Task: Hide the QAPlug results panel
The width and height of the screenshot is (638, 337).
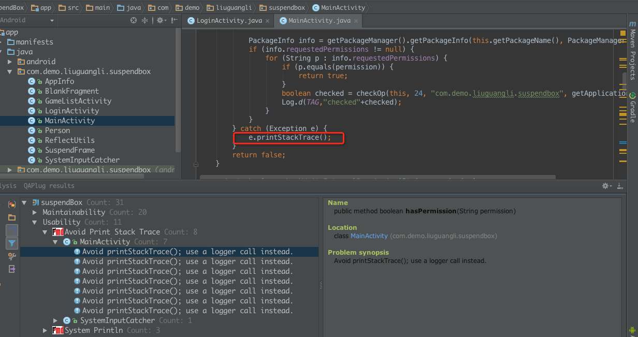Action: [x=620, y=186]
